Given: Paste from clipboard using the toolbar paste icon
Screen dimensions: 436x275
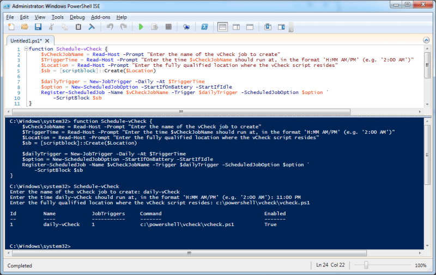Looking at the screenshot, I should point(78,27).
